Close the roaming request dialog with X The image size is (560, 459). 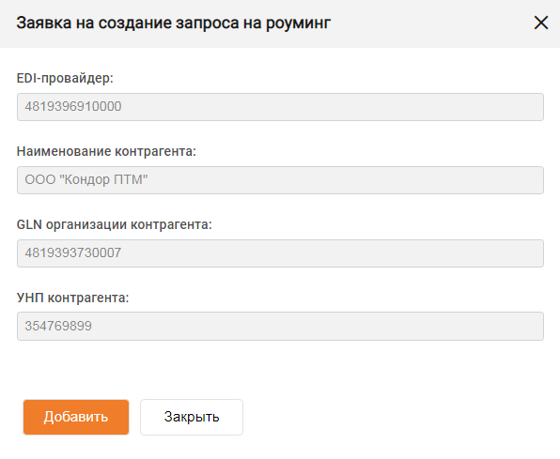540,23
